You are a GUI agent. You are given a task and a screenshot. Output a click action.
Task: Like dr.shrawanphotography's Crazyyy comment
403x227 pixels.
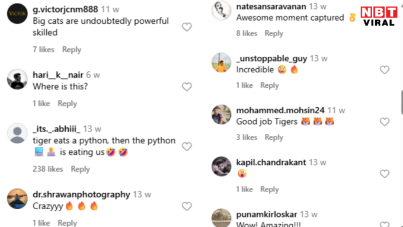click(187, 206)
